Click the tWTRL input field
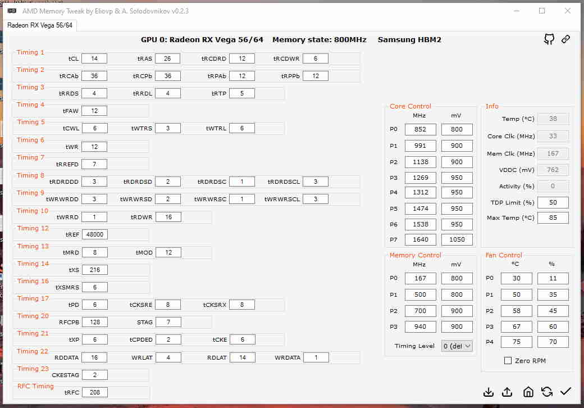 [242, 128]
